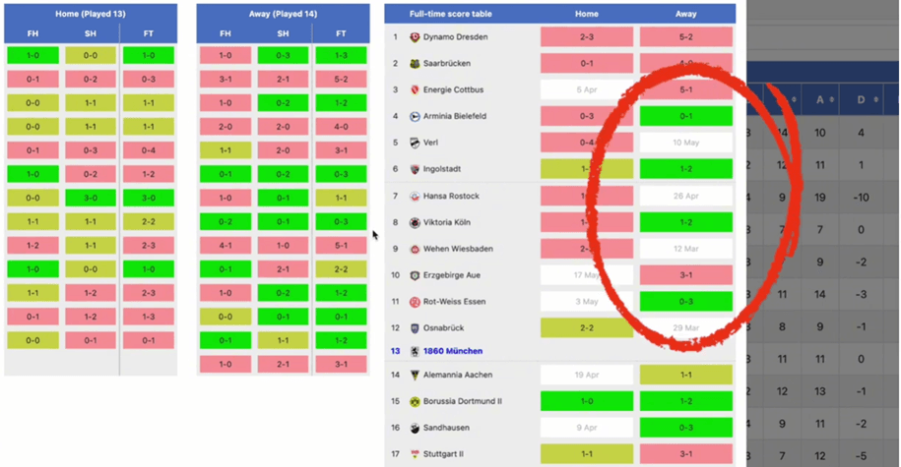Click Stuttgart II home result 1-1
Viewport: 901px width, 467px height.
click(587, 454)
